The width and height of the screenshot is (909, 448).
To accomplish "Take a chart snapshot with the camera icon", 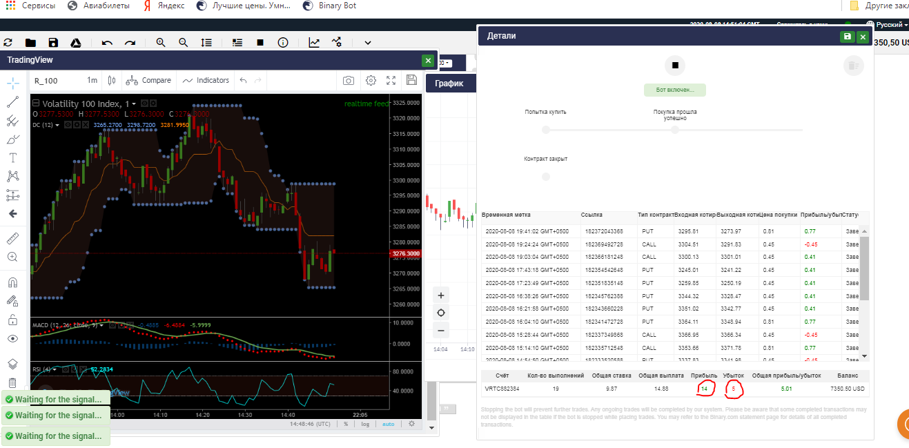I will click(349, 80).
